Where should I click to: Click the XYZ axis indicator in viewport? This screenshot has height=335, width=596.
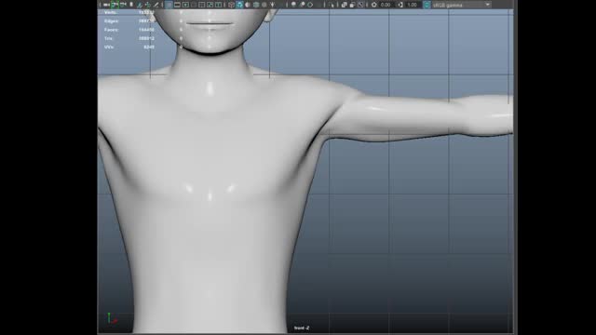click(x=112, y=318)
